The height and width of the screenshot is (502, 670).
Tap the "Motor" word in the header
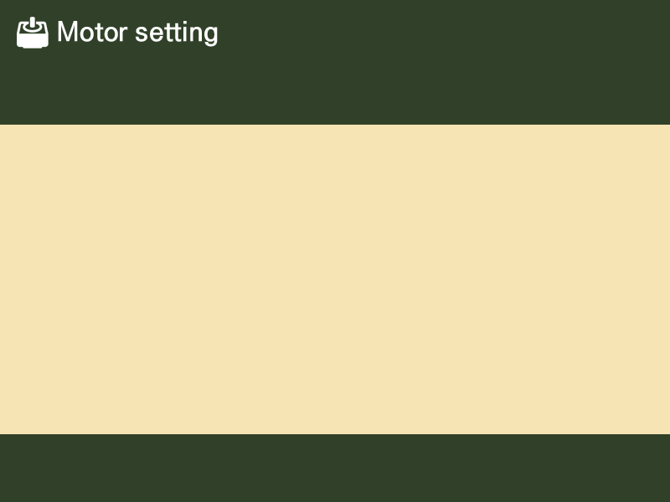(x=92, y=33)
